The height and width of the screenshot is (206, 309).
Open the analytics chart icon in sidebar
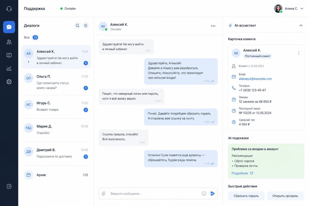click(9, 68)
